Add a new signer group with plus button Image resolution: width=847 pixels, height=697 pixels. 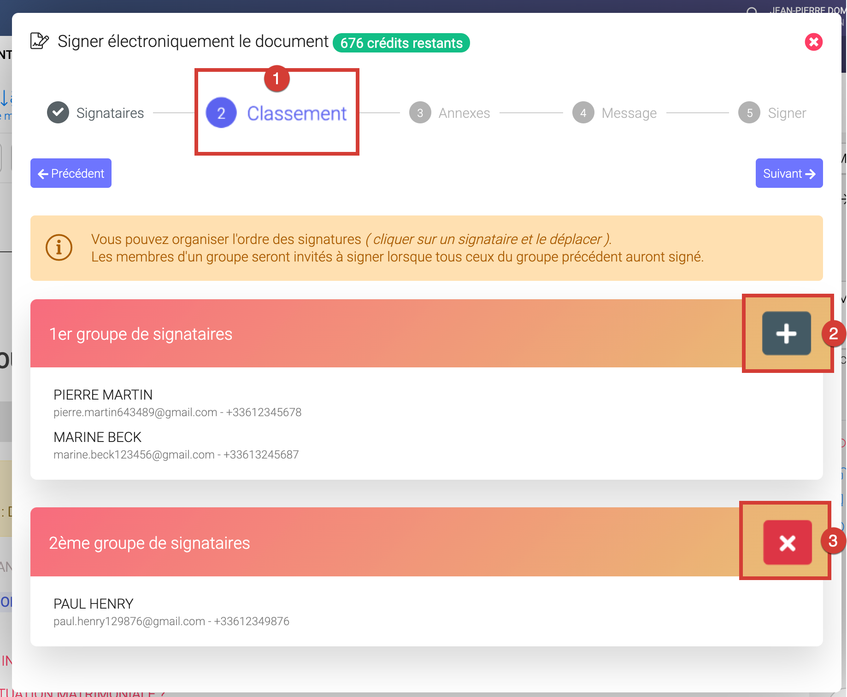pos(786,333)
